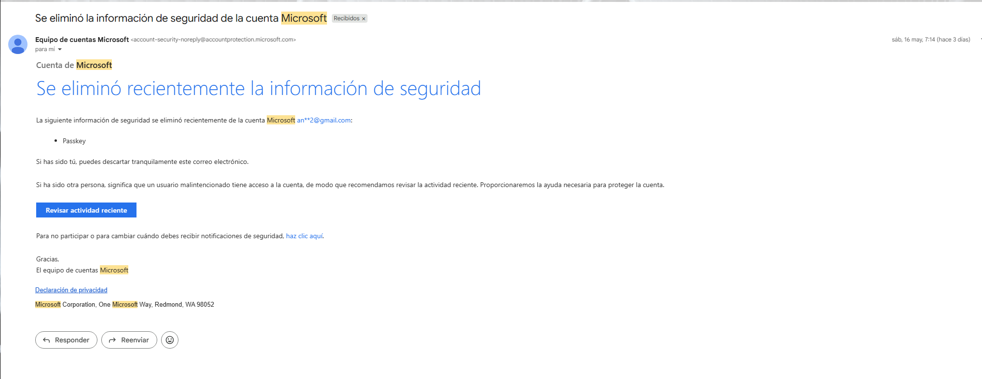Click the email subject line at top

point(181,18)
